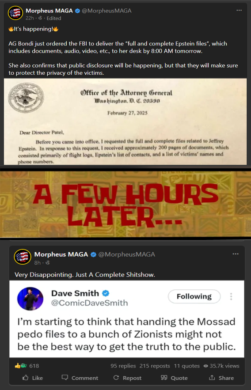Toggle the Following button for Dave Smith
The height and width of the screenshot is (390, 251).
194,296
